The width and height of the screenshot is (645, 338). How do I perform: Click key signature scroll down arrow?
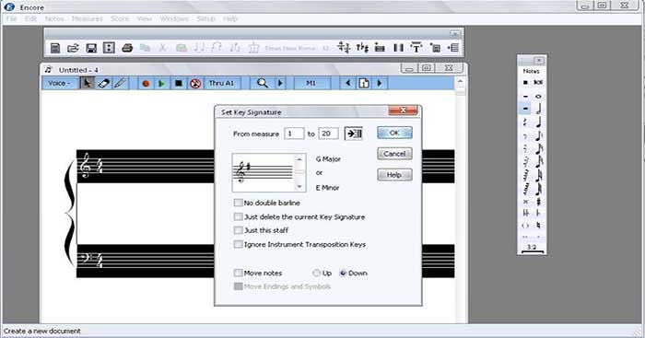pyautogui.click(x=299, y=186)
